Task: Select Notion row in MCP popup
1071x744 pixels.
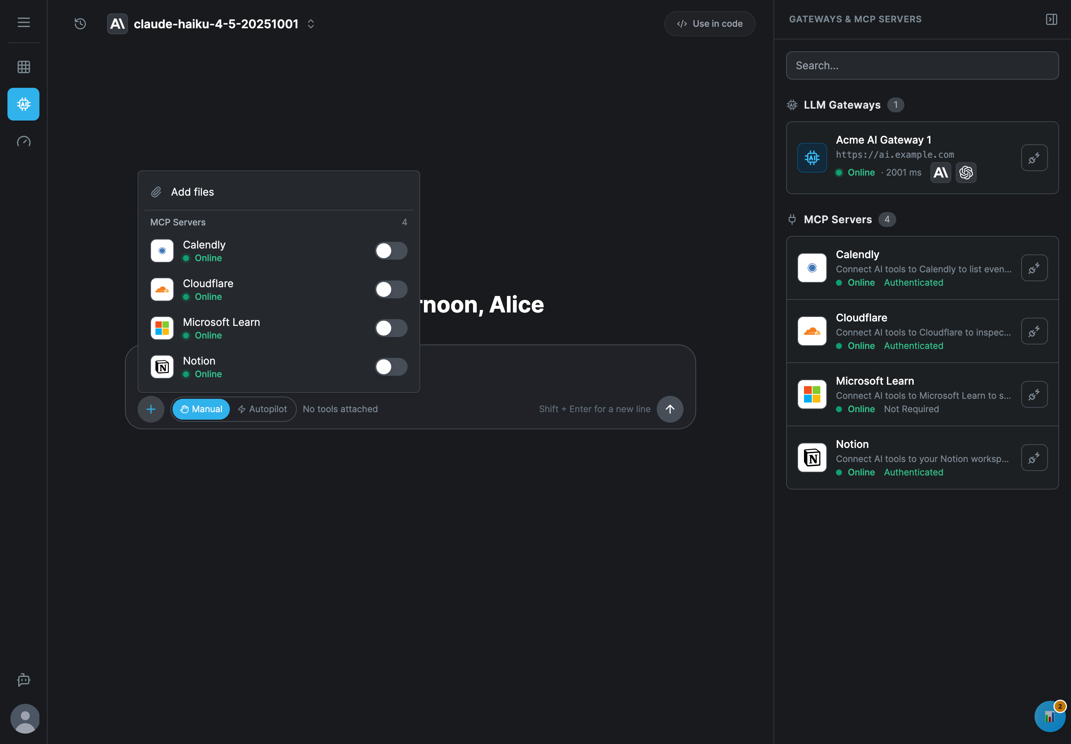Action: click(x=279, y=367)
